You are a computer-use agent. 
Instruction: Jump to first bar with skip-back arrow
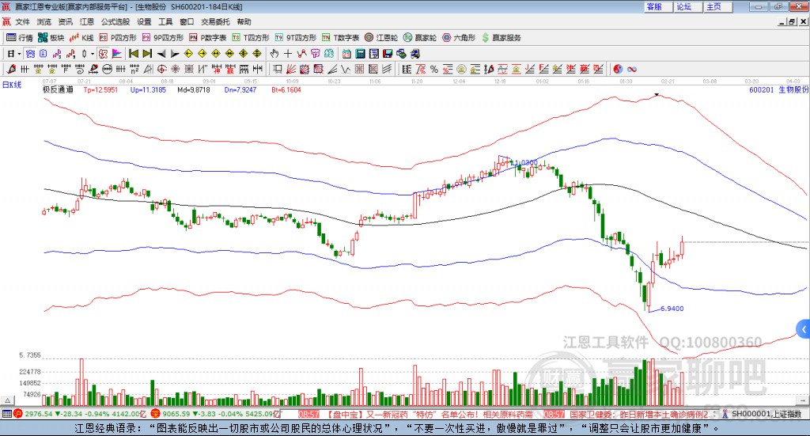pyautogui.click(x=134, y=53)
